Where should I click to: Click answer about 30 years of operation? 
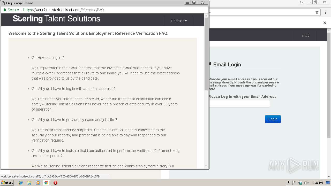tap(105, 104)
